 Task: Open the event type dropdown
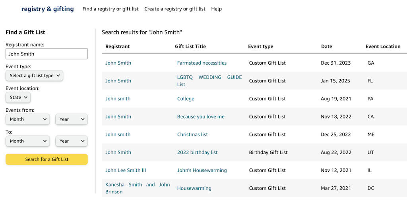point(34,75)
